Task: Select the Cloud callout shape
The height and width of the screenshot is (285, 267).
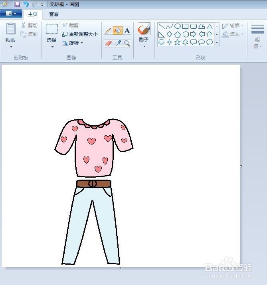Action: (x=210, y=42)
